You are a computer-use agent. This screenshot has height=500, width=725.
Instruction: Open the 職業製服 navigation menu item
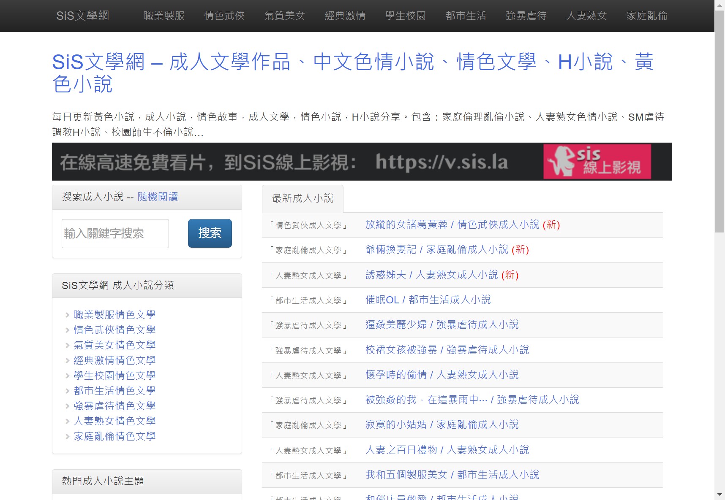click(x=164, y=16)
